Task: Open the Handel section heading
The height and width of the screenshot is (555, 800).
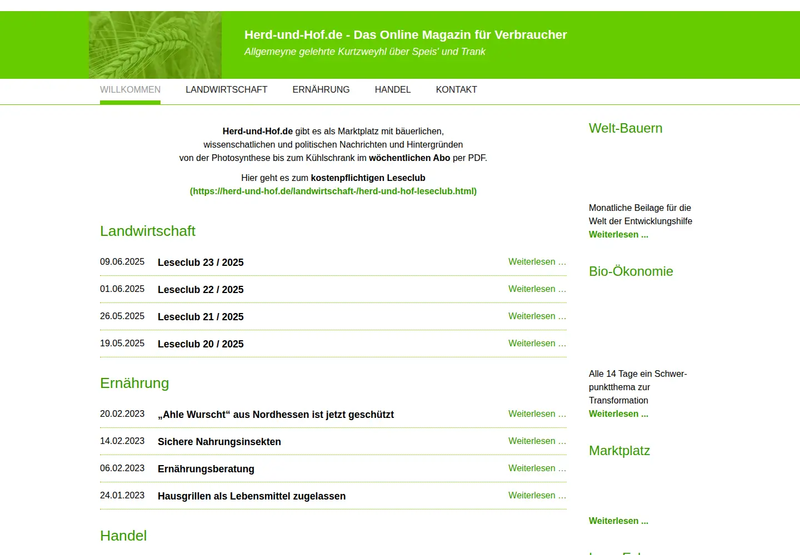Action: coord(123,536)
